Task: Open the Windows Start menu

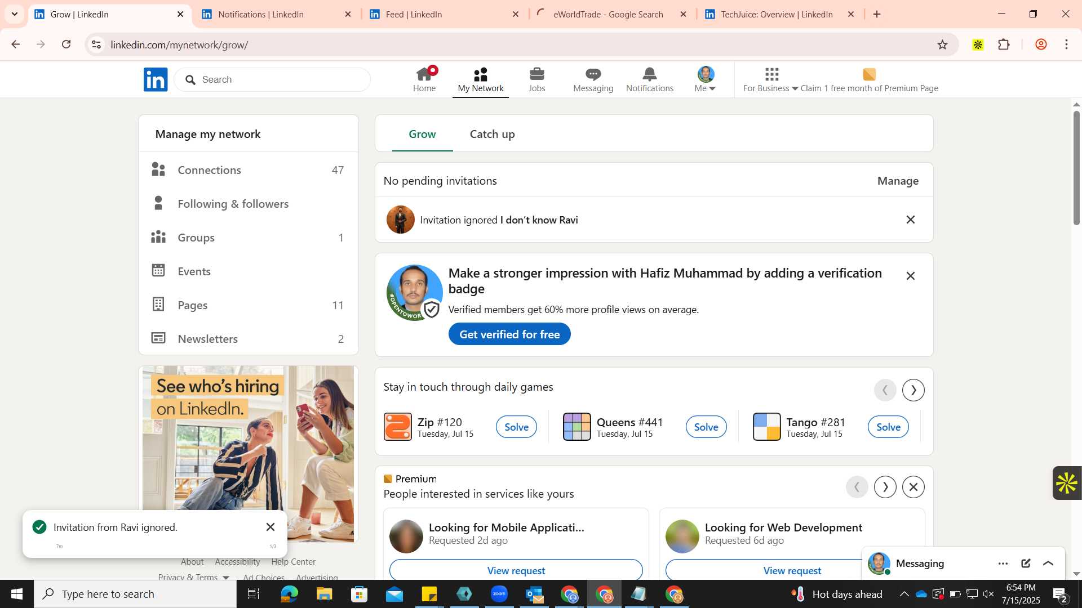Action: coord(16,594)
